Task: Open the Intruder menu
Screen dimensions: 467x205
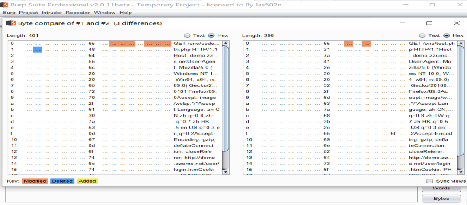Action: coord(52,13)
